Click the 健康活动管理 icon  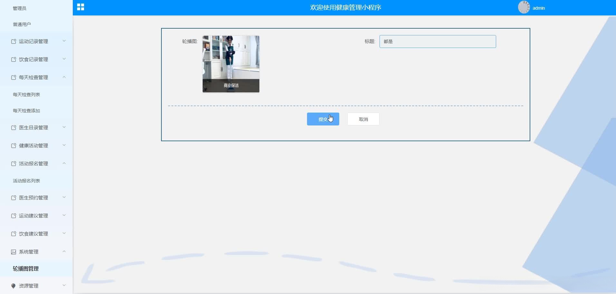click(x=14, y=145)
